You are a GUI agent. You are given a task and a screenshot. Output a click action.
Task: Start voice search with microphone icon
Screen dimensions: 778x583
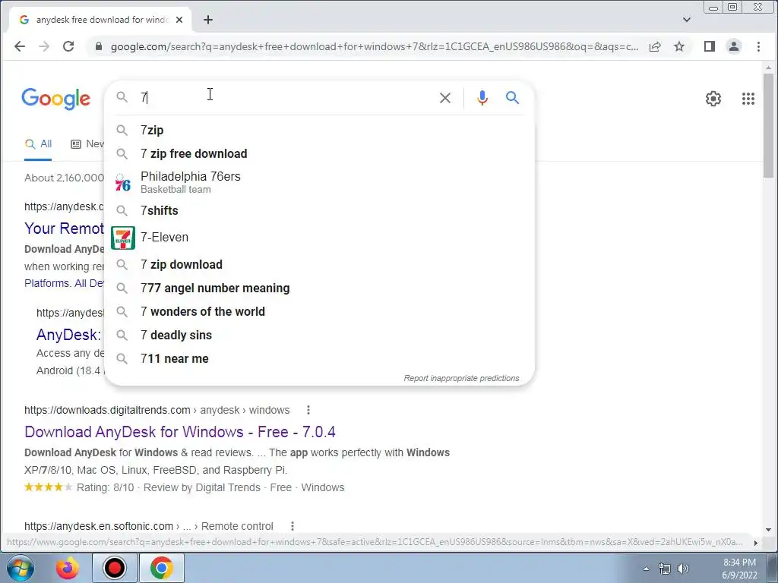pos(482,98)
